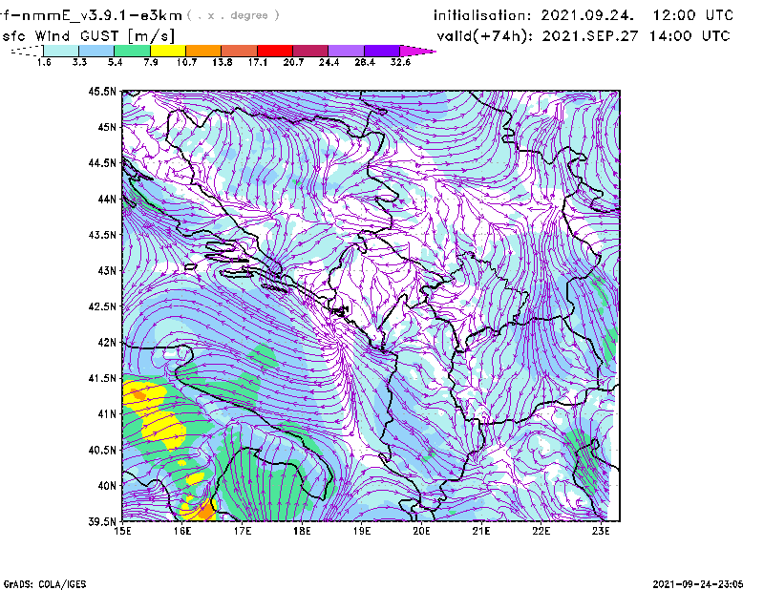Click the 42N latitude label
Screen dimensions: 764x590
pos(107,343)
